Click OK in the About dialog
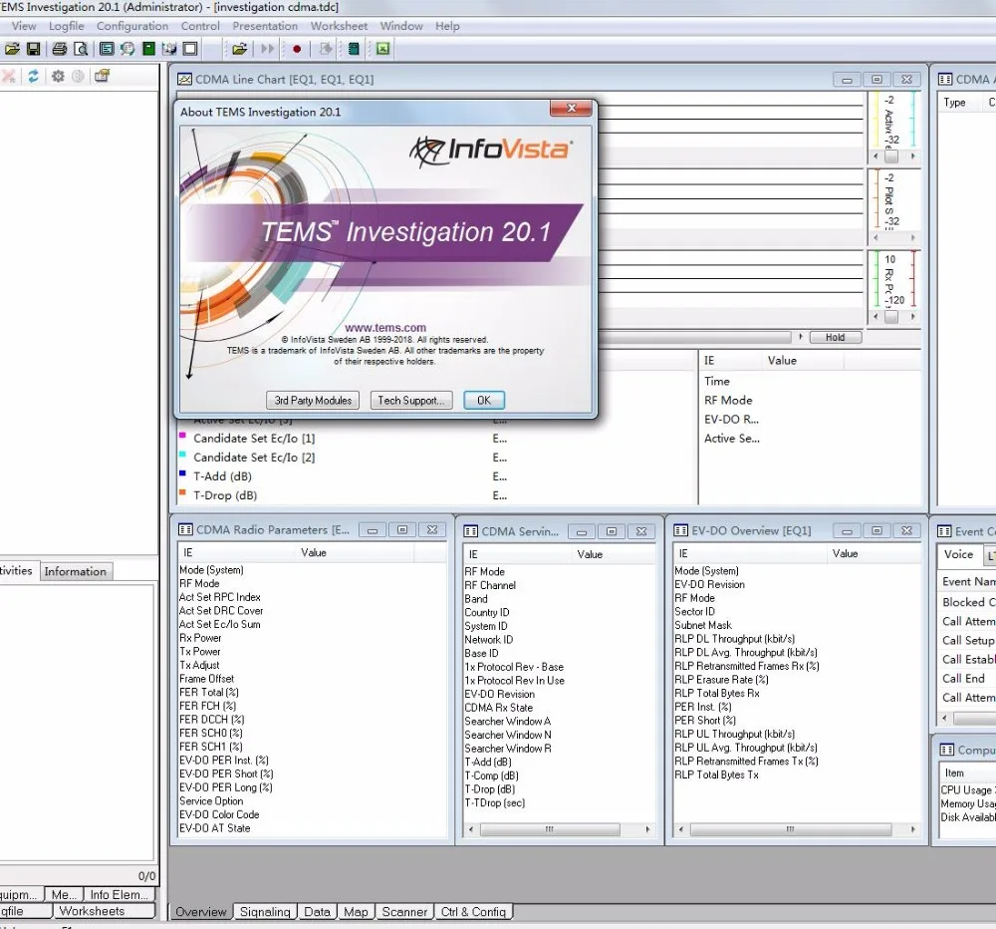The image size is (996, 929). [484, 400]
